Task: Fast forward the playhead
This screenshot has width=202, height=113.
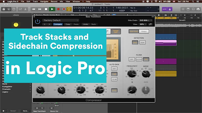Action: pos(40,9)
